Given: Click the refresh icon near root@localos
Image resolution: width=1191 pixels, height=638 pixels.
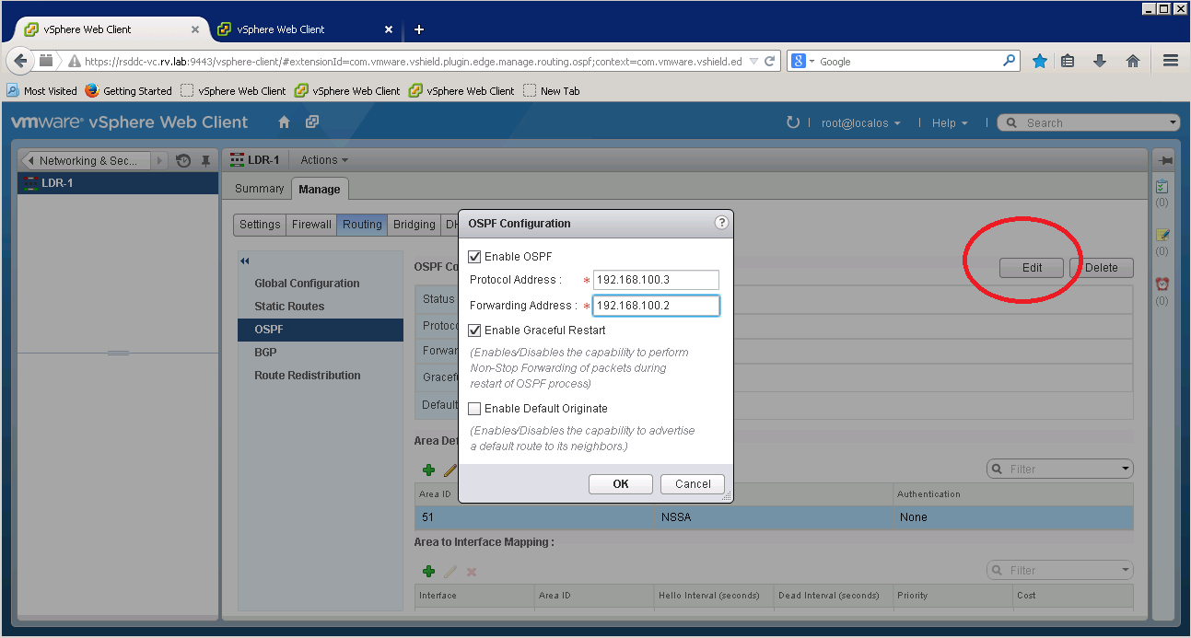Looking at the screenshot, I should 792,122.
